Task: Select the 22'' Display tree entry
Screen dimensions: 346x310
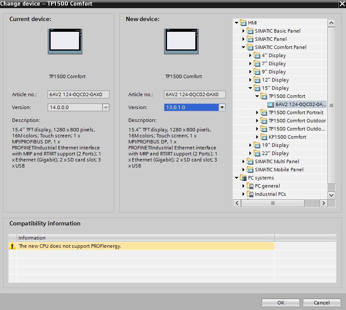Action: pyautogui.click(x=275, y=153)
